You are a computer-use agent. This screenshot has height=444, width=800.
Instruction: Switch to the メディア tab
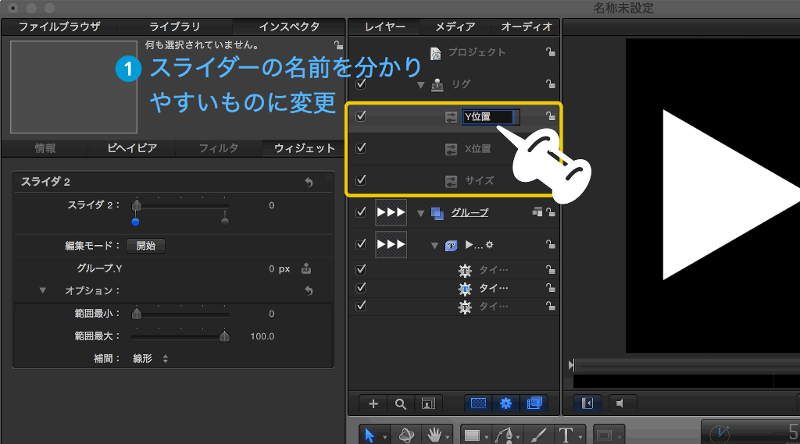[455, 27]
